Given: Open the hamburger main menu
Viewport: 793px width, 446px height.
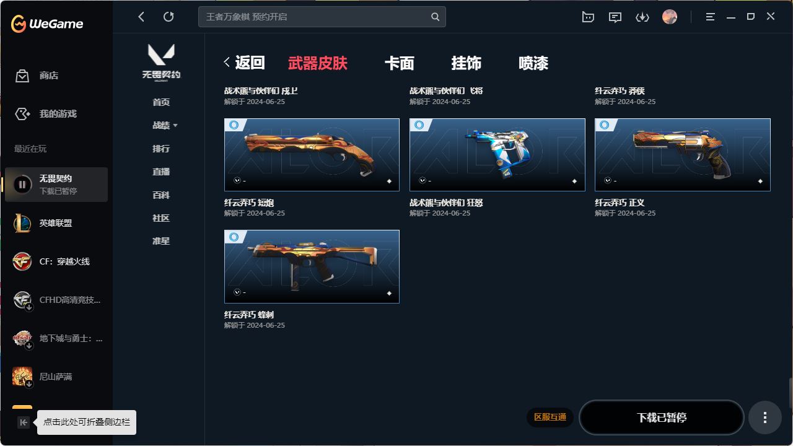Looking at the screenshot, I should point(711,17).
